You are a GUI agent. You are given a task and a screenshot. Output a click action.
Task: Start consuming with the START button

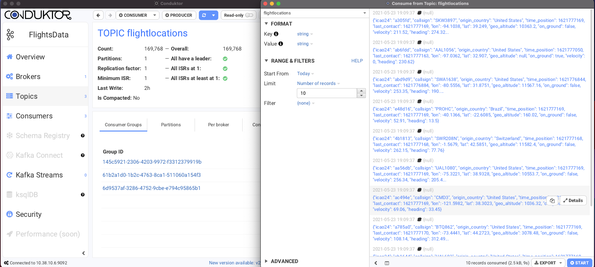point(580,263)
